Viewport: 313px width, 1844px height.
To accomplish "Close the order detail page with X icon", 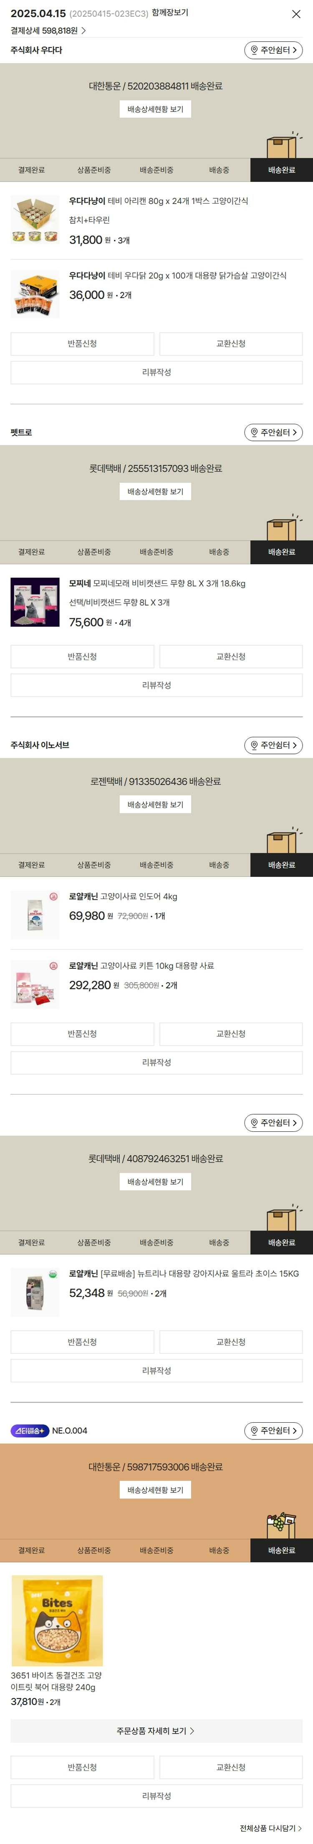I will tap(296, 14).
